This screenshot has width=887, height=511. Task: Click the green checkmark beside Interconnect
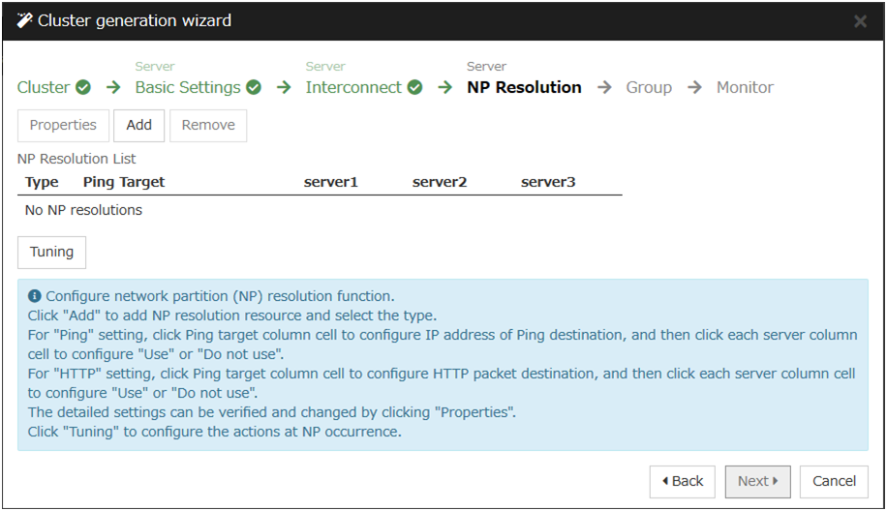click(414, 87)
